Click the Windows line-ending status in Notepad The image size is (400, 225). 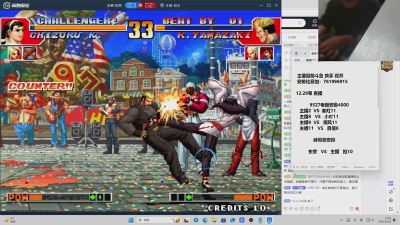[x=358, y=167]
